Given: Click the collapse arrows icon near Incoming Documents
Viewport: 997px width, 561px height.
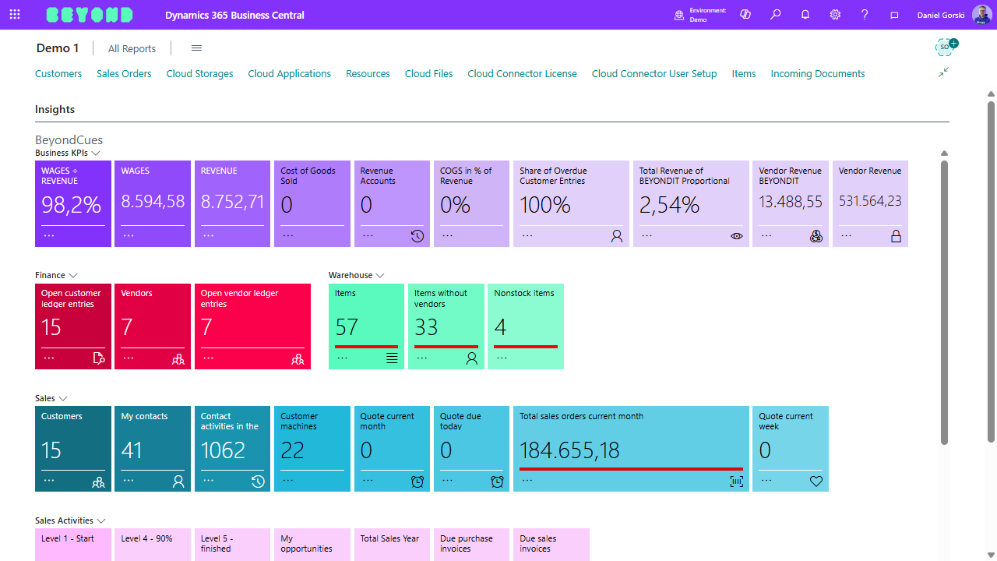Looking at the screenshot, I should pos(943,72).
